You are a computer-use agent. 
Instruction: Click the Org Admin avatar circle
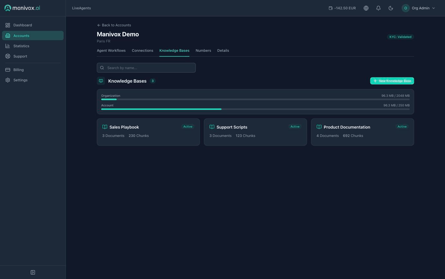406,8
